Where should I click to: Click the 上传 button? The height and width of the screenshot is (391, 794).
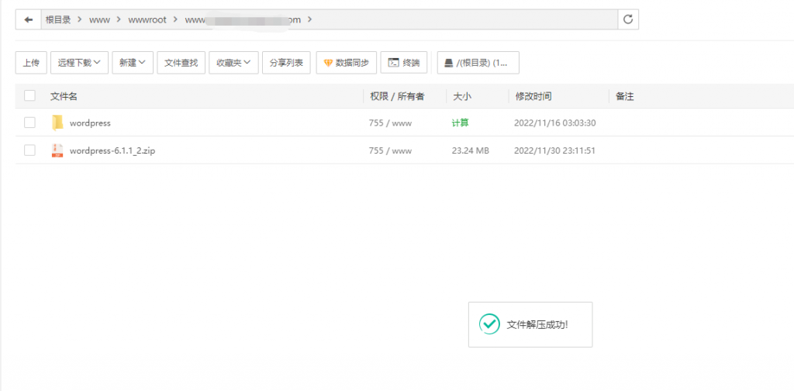pyautogui.click(x=31, y=63)
